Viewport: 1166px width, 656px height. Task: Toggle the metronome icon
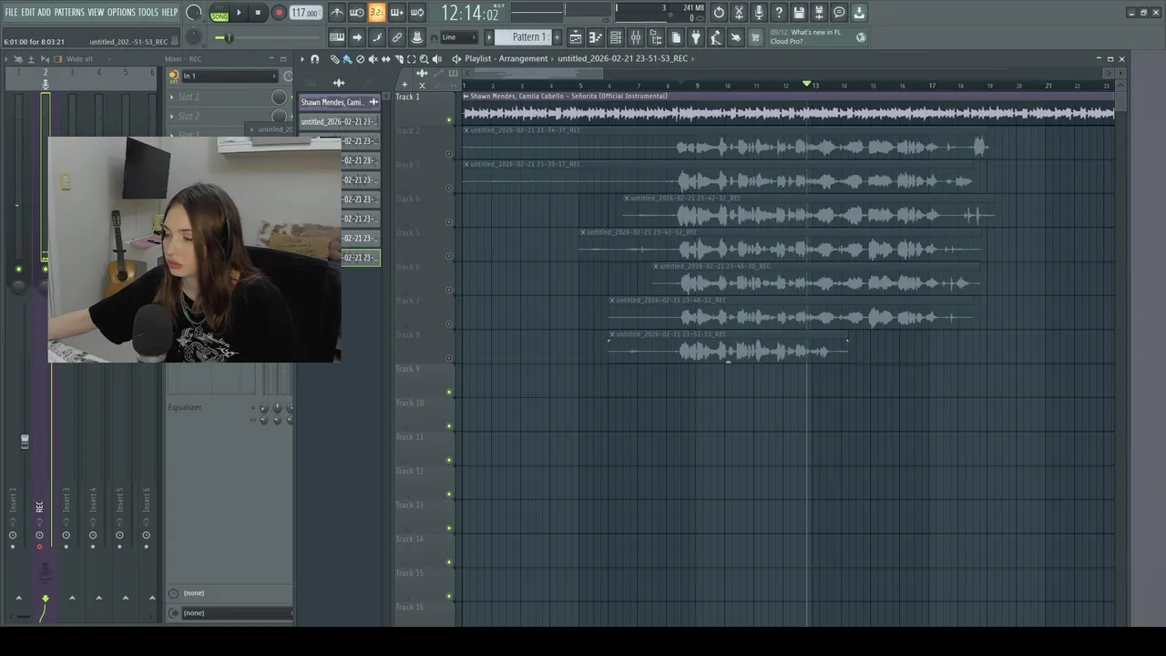point(337,13)
